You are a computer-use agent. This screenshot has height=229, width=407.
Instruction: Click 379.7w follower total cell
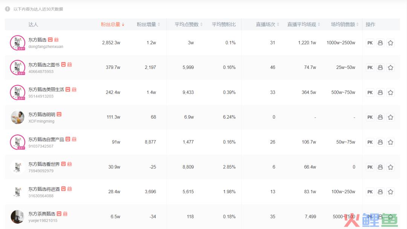click(x=113, y=68)
